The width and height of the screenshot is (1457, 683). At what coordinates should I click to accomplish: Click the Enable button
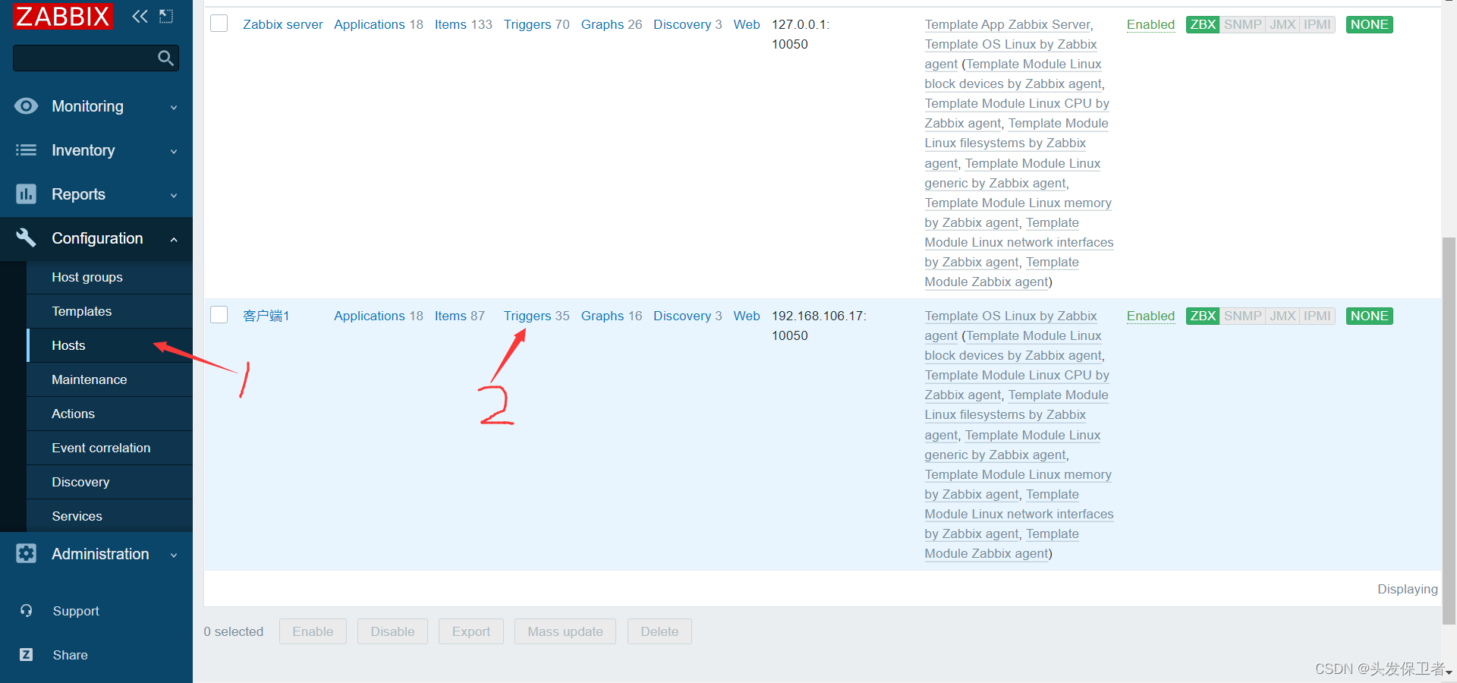(313, 631)
